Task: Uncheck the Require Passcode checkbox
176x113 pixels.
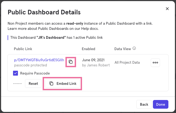Action: tap(16, 73)
